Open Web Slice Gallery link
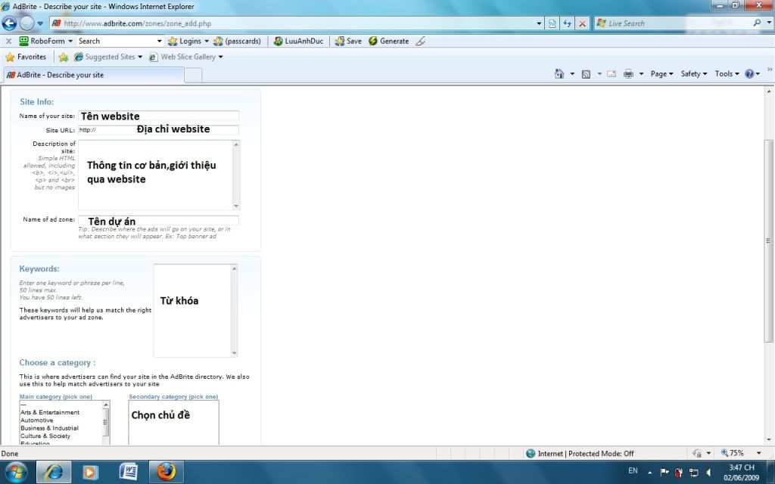The width and height of the screenshot is (775, 484). pos(186,57)
